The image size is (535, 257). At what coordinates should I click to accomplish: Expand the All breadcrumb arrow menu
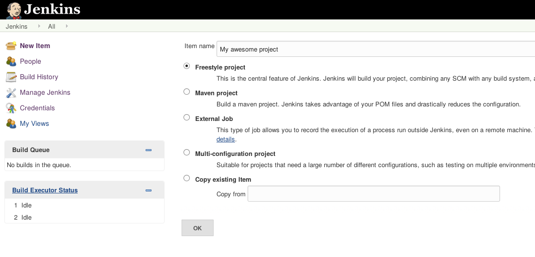(x=67, y=26)
